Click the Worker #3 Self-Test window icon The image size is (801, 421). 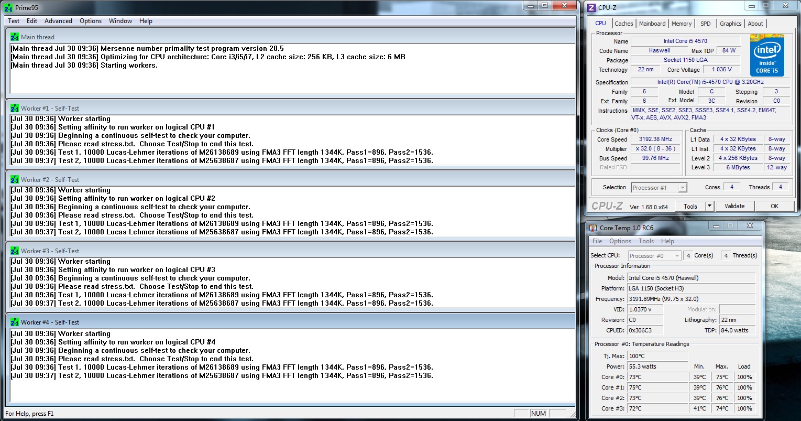pos(15,251)
